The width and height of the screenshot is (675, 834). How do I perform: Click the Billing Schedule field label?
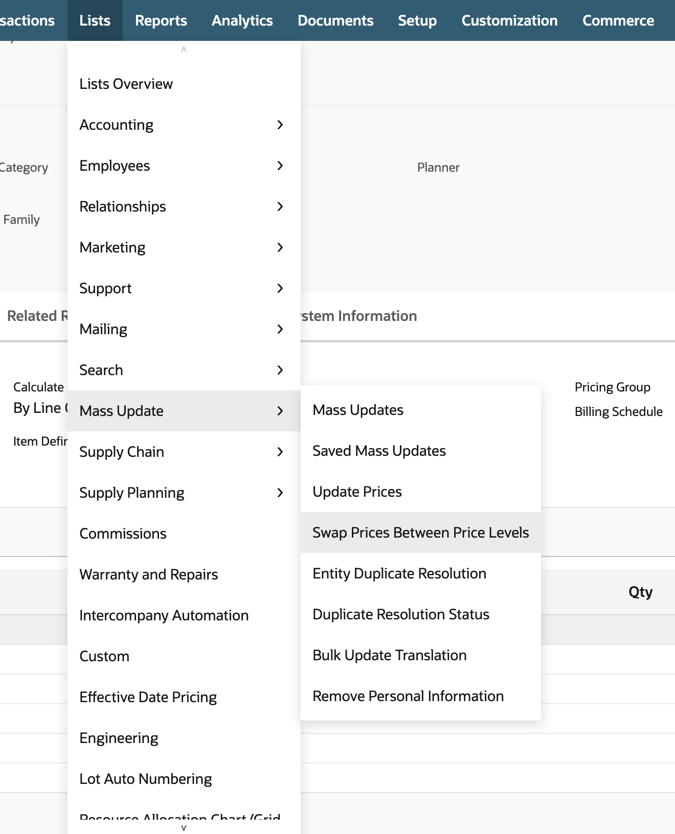619,411
